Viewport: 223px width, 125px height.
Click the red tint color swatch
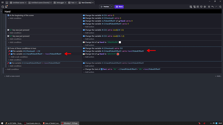(118, 54)
